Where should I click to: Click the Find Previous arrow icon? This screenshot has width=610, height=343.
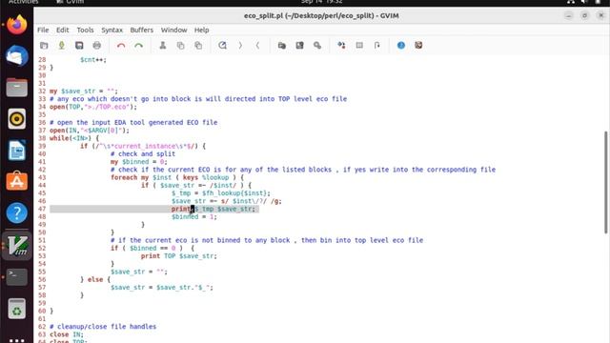[x=257, y=46]
